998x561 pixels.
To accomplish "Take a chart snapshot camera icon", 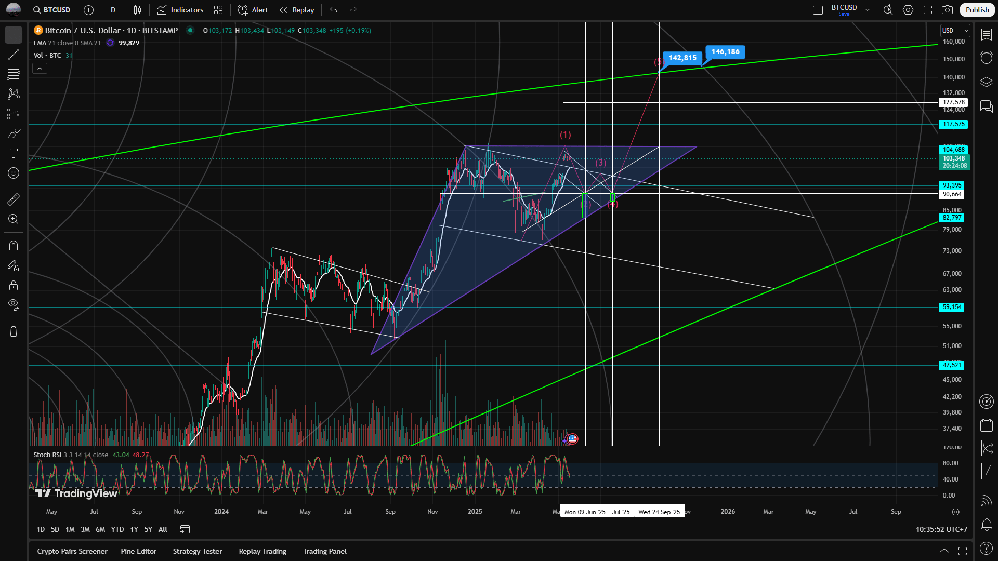I will (x=948, y=10).
